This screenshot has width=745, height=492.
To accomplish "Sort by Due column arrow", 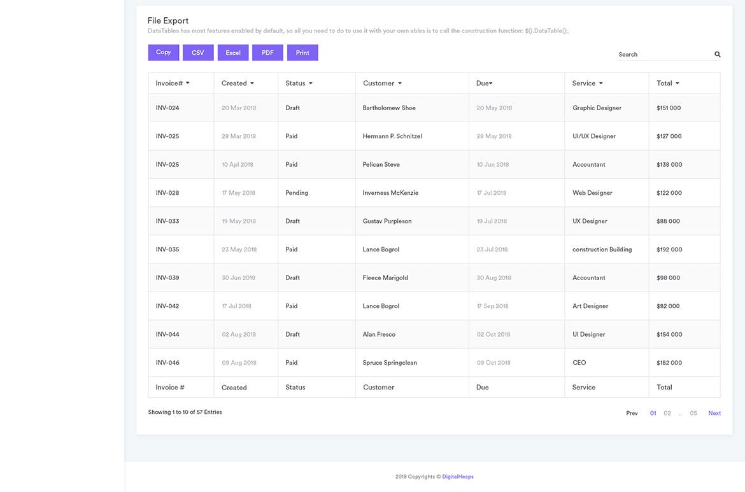I will coord(491,83).
